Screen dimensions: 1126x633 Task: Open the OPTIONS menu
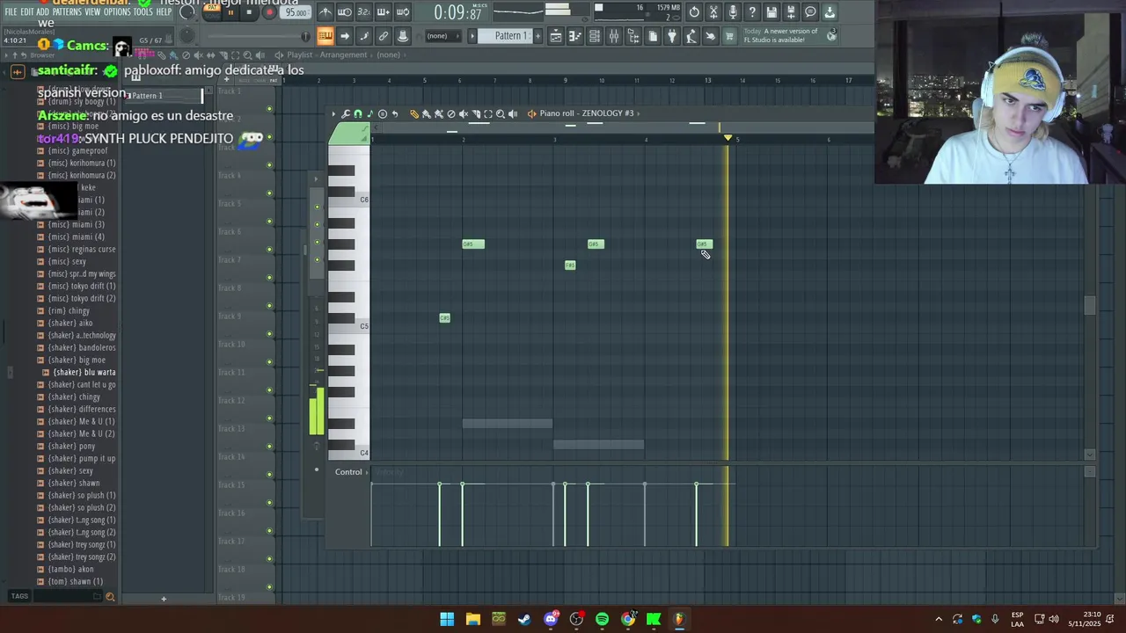pos(117,12)
